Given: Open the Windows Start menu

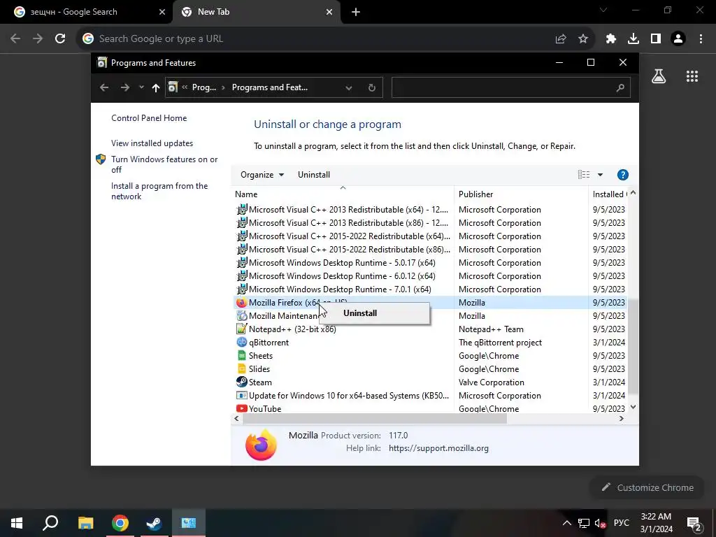Looking at the screenshot, I should [x=17, y=523].
